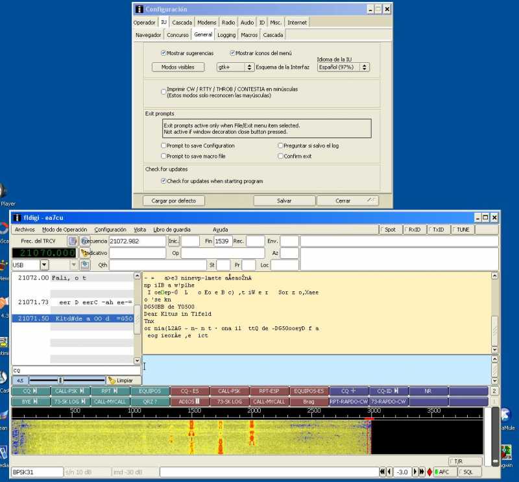Enable printing CW/RTTY/THROB in lowercase

pos(163,91)
